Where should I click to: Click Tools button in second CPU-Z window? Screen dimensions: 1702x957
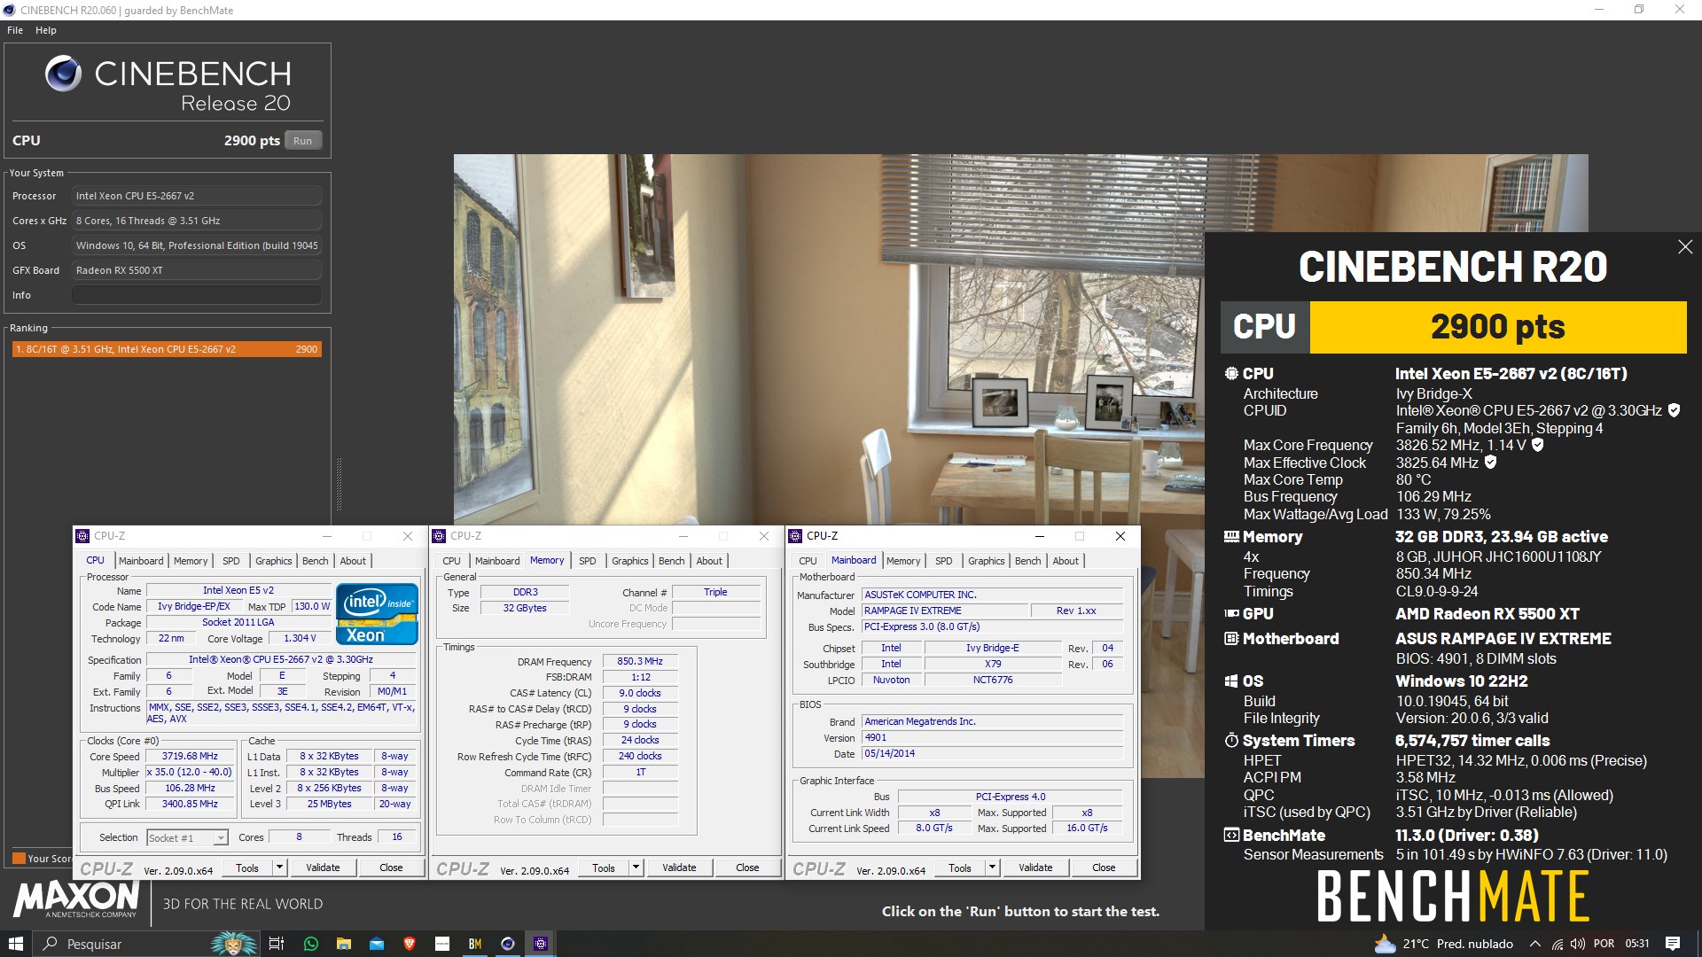[x=604, y=868]
